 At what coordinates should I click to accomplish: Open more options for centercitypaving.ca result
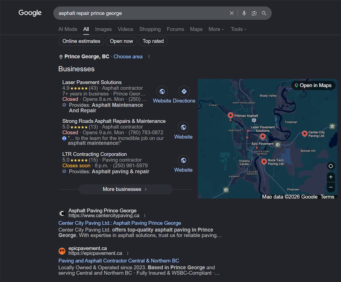click(145, 216)
